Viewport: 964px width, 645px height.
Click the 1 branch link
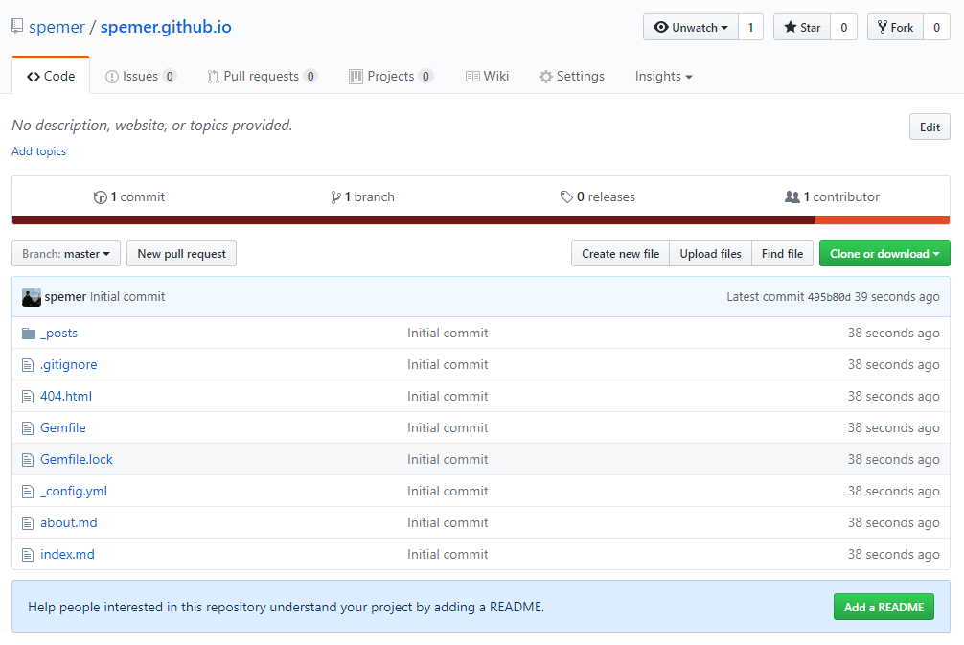[363, 196]
